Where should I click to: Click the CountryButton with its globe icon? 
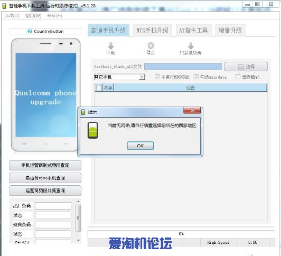coord(45,31)
